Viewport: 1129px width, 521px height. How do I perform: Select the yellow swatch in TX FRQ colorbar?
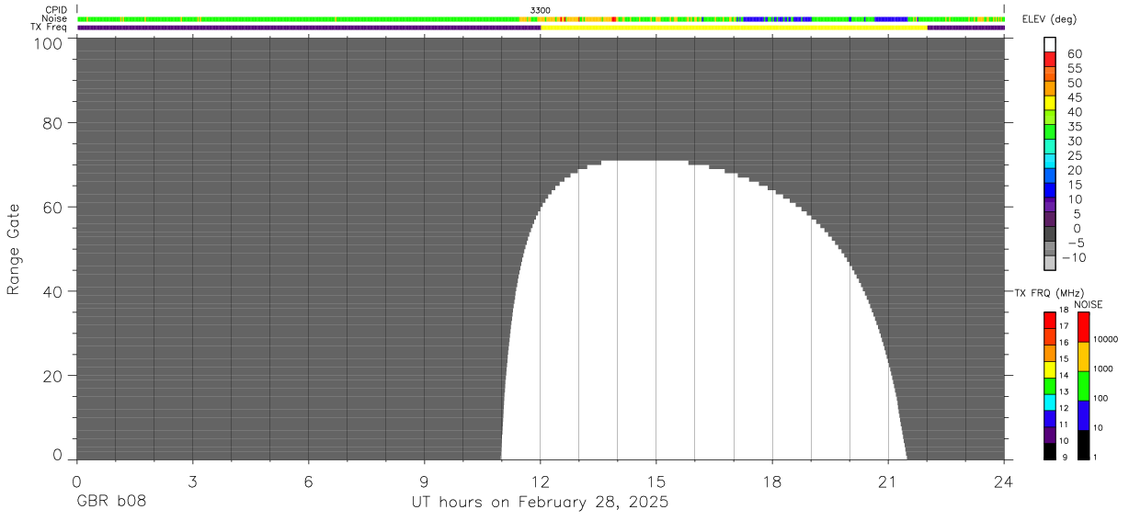[1050, 369]
